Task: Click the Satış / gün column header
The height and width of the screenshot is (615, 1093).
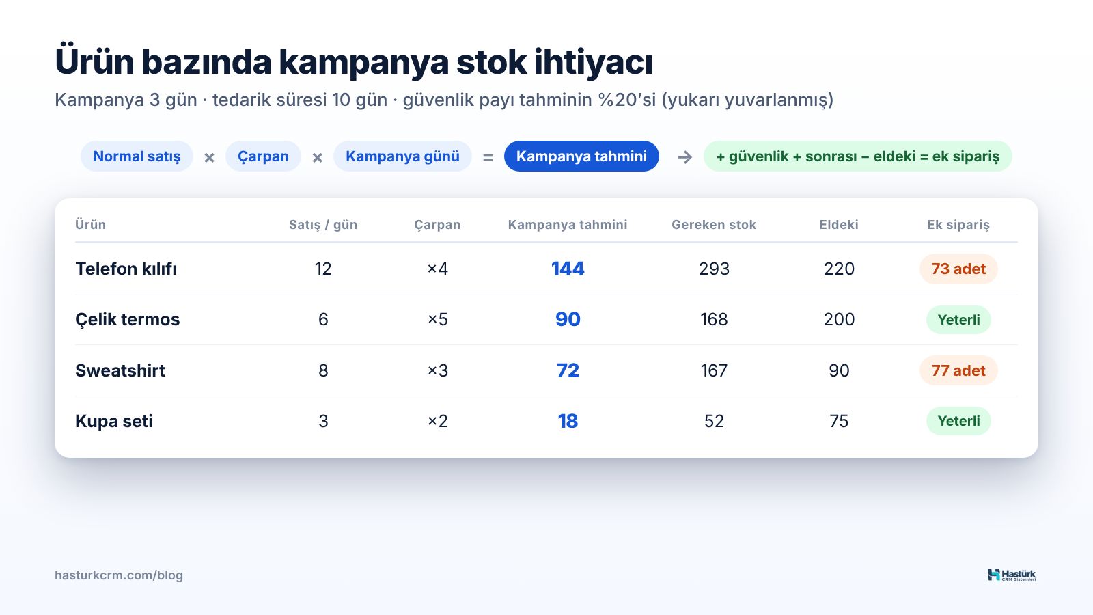Action: 323,225
